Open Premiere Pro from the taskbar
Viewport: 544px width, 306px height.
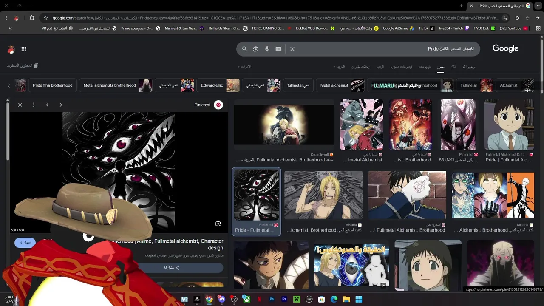[284, 299]
